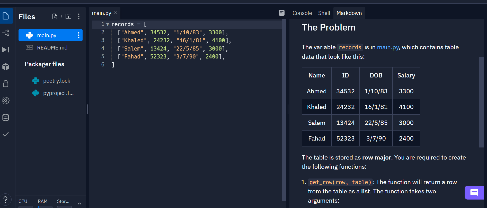
Task: Follow the main.py link in the problem text
Action: tap(388, 47)
